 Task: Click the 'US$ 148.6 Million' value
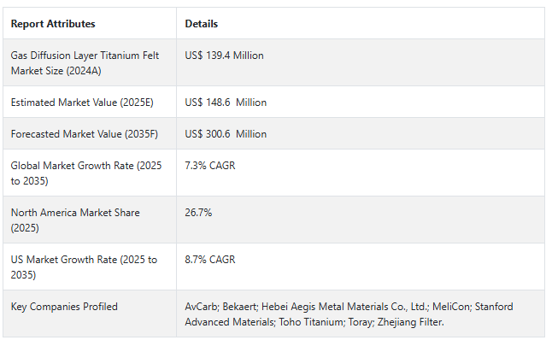pyautogui.click(x=226, y=103)
